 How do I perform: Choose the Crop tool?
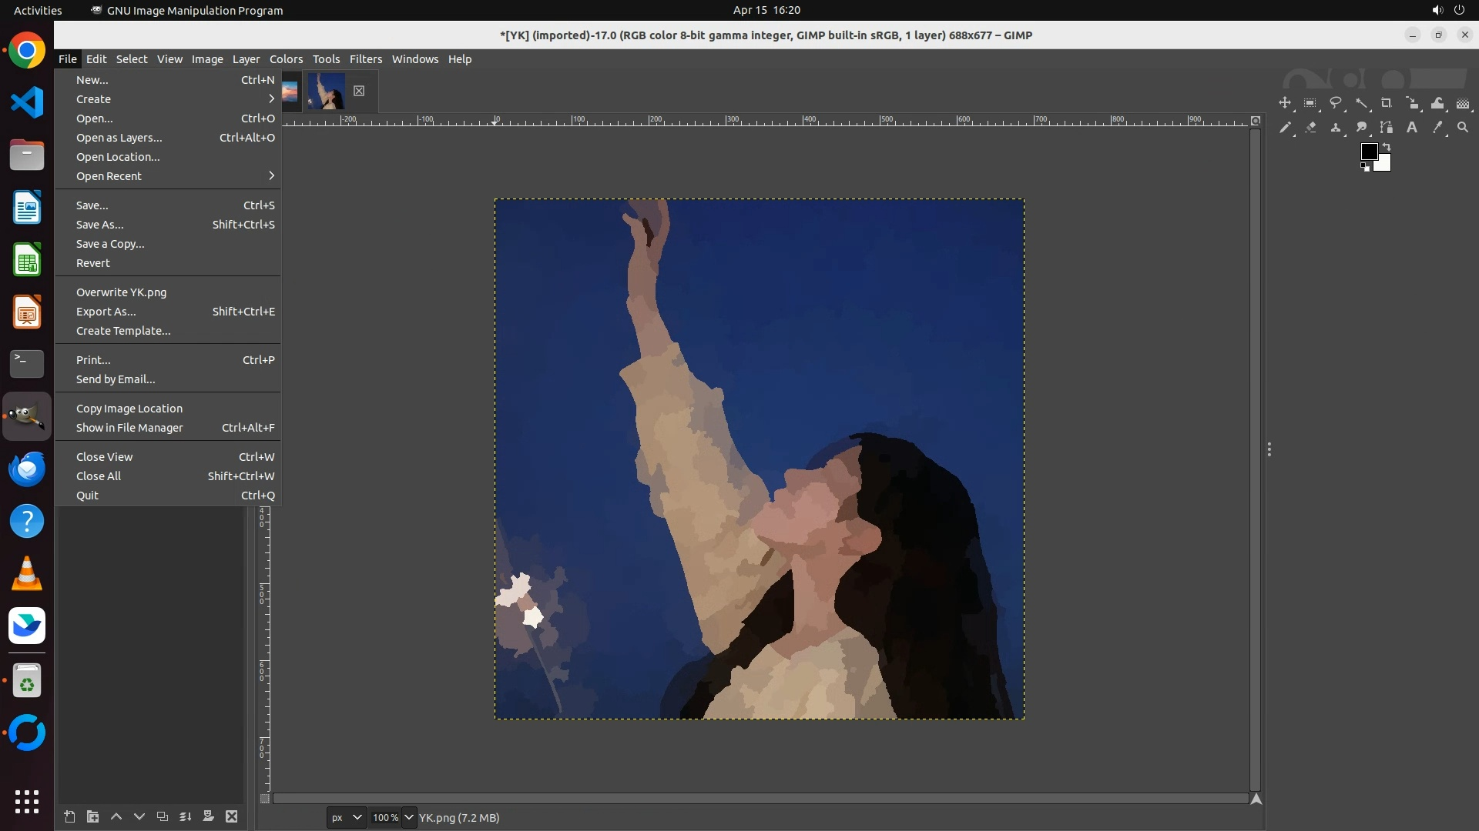tap(1387, 103)
